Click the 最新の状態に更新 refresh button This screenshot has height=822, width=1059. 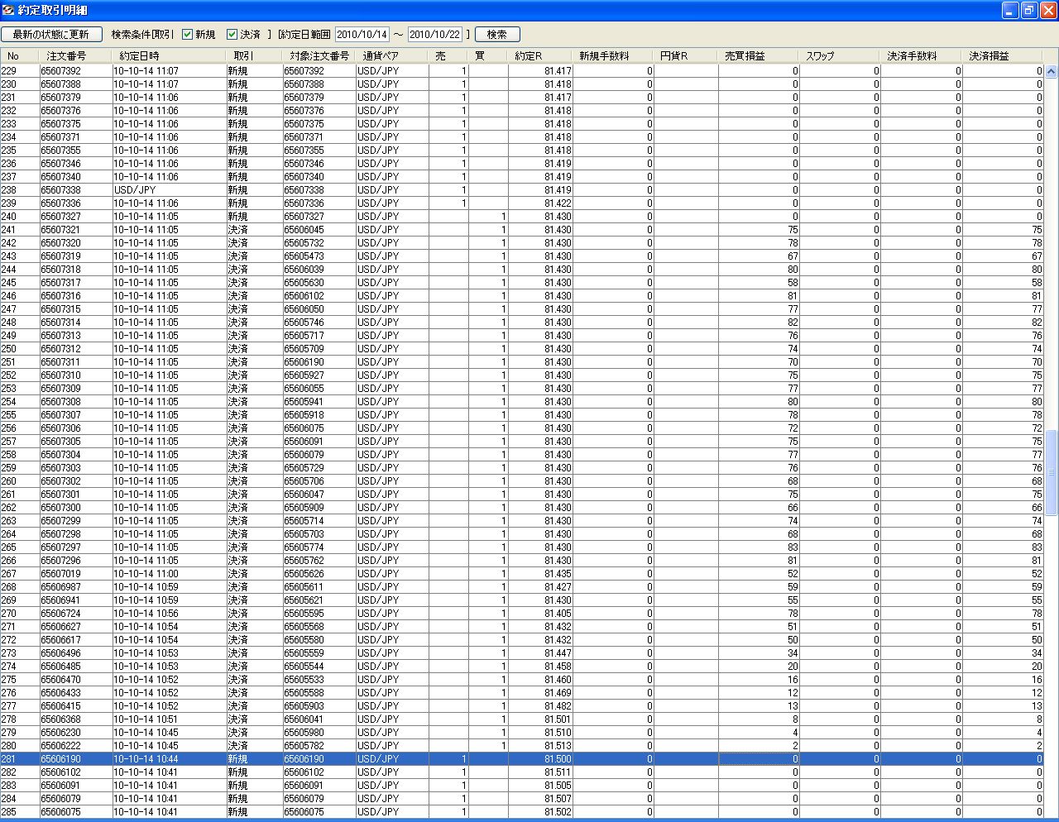point(51,35)
